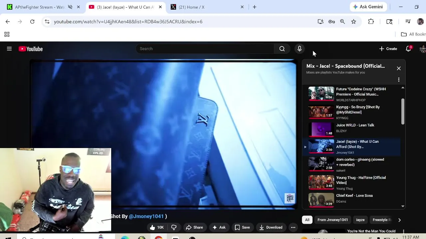Open the @Jmoney1041 channel link

tap(146, 216)
